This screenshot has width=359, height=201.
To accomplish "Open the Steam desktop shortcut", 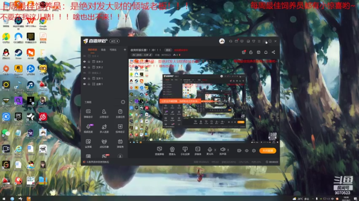I will point(18,54).
